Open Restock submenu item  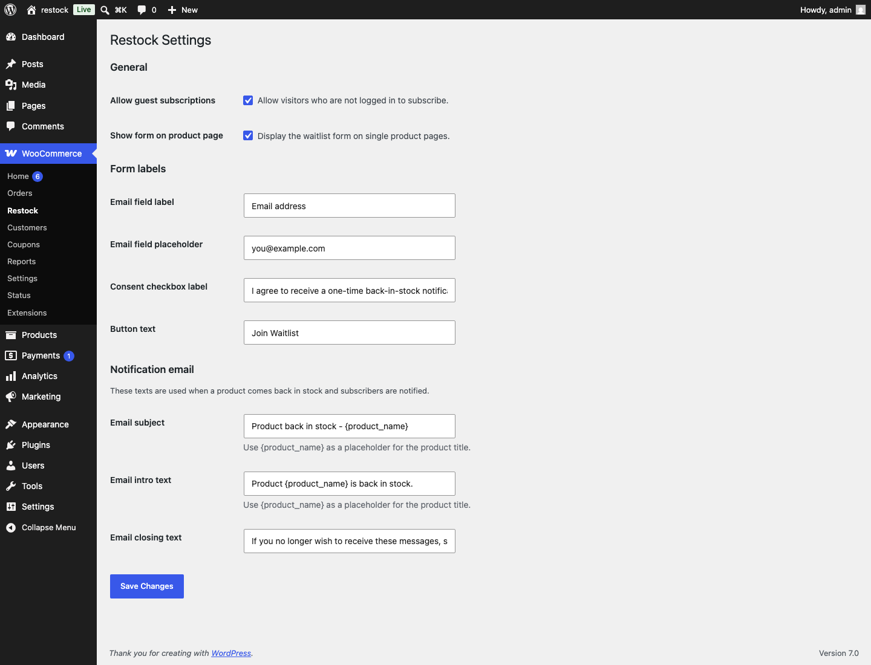(x=22, y=210)
